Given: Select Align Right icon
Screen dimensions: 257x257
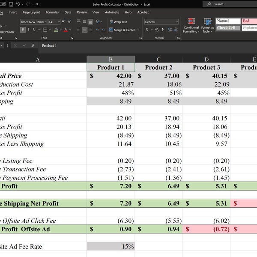Looking at the screenshot, I should (x=90, y=30).
